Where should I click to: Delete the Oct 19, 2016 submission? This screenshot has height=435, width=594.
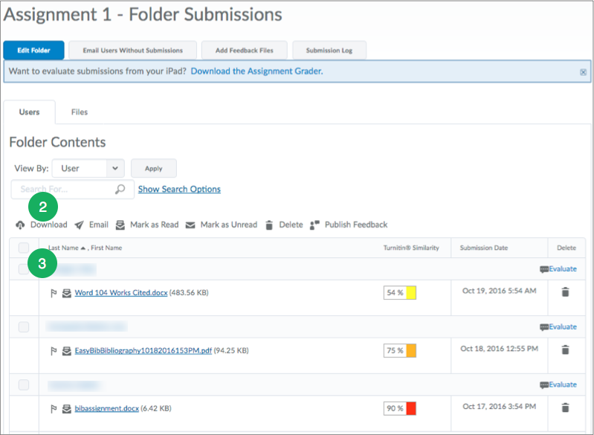(565, 291)
